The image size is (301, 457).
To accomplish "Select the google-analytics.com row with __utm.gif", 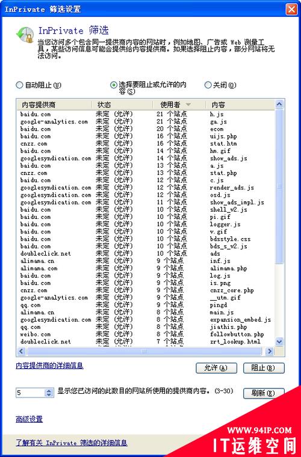I will 146,298.
